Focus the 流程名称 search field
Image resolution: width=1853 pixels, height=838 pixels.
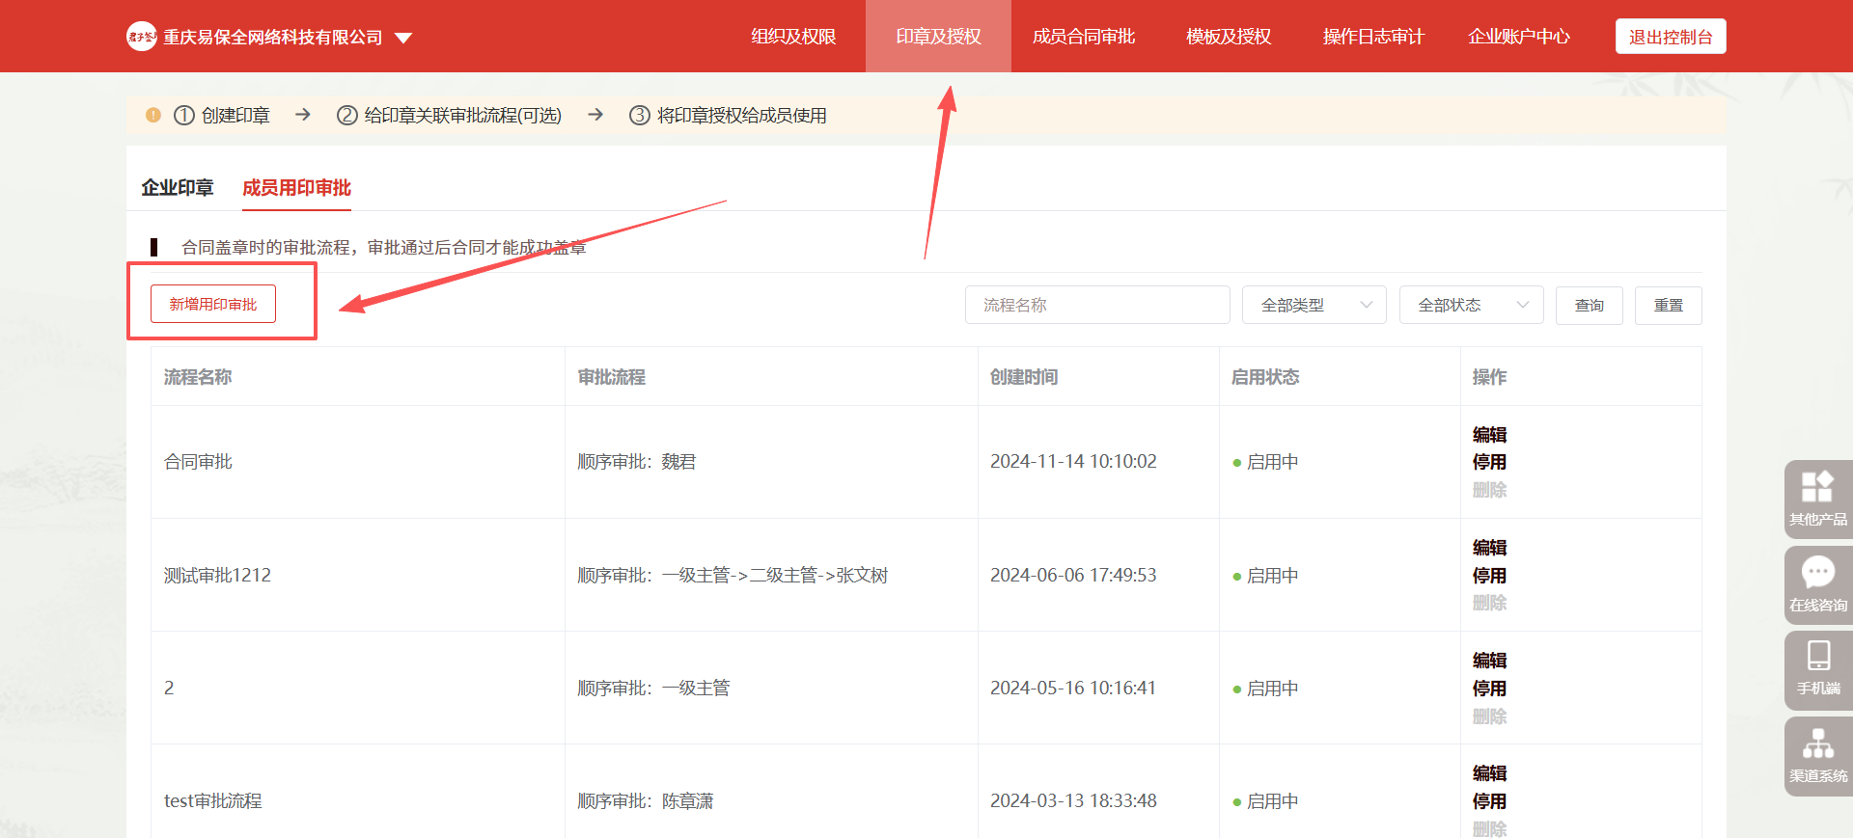pyautogui.click(x=1096, y=305)
